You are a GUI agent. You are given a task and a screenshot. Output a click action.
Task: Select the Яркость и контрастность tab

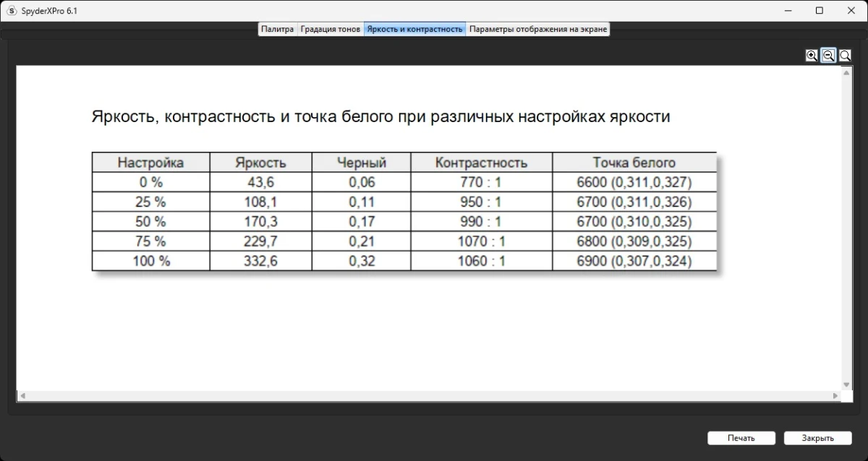point(414,29)
